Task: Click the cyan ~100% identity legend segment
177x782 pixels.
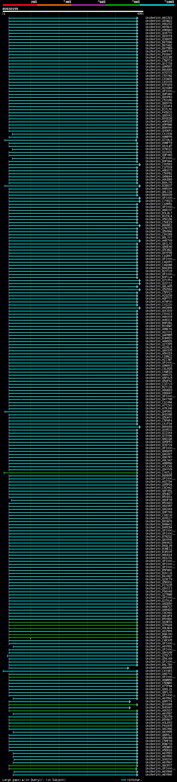Action: [x=157, y=5]
